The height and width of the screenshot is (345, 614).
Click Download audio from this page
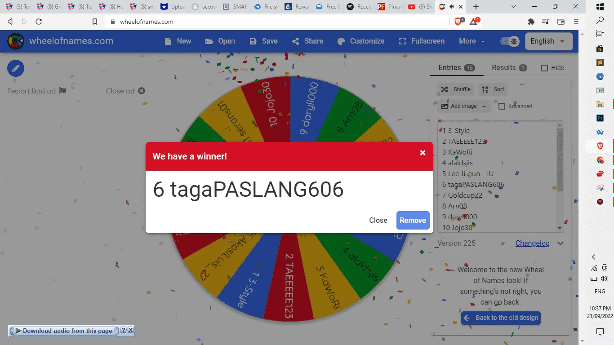(63, 331)
